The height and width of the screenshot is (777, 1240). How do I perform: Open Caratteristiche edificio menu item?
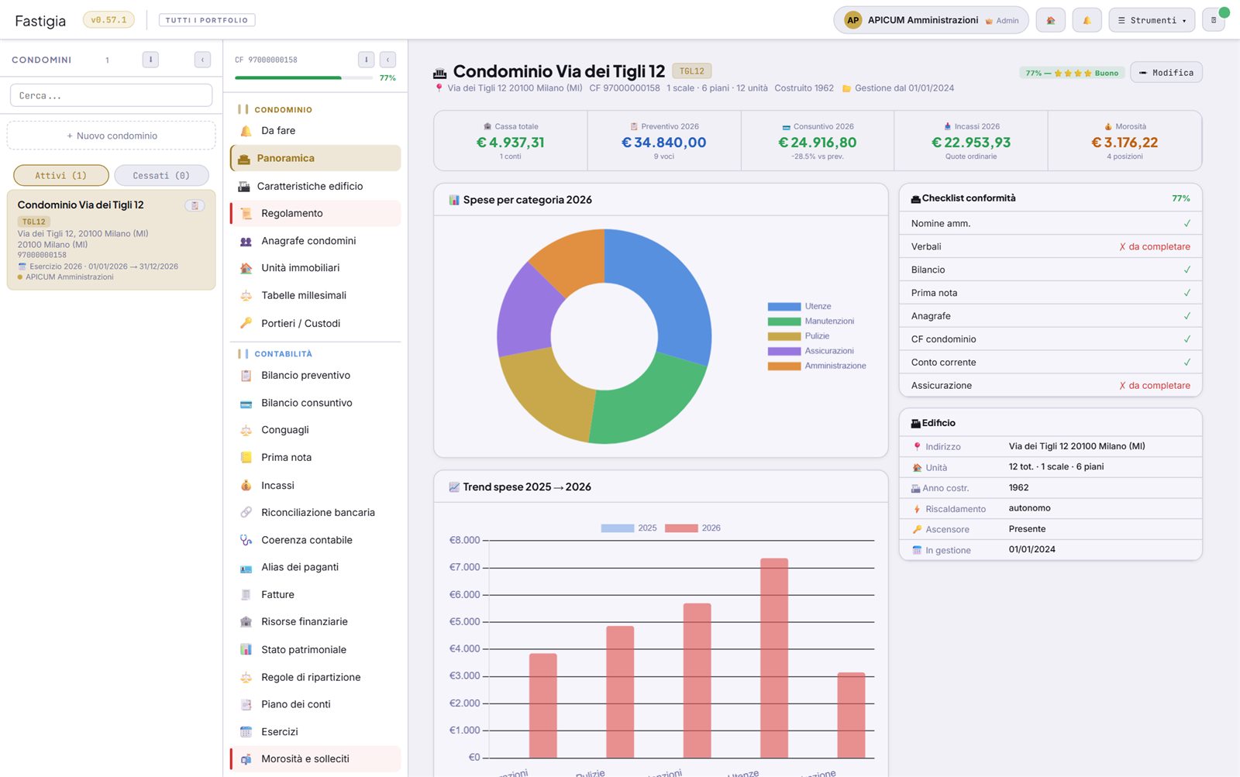315,187
